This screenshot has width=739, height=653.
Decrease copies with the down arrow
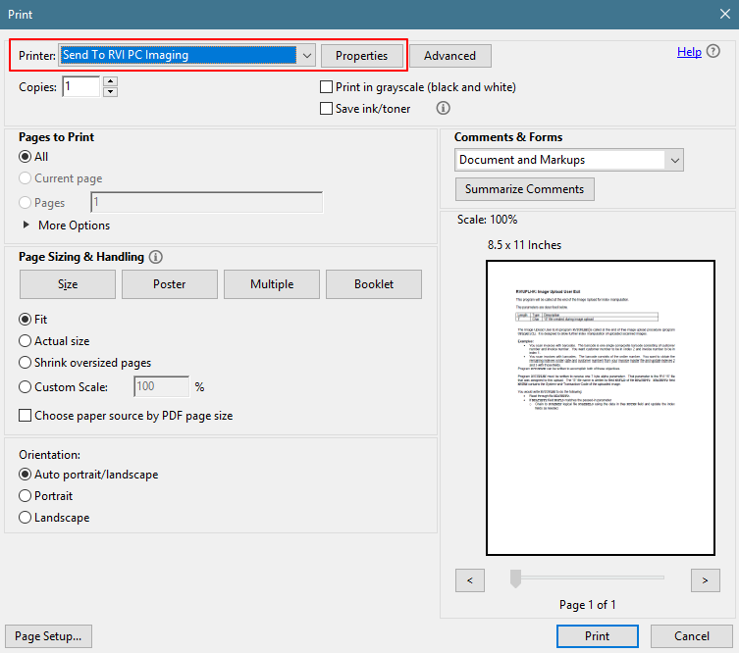[x=110, y=91]
